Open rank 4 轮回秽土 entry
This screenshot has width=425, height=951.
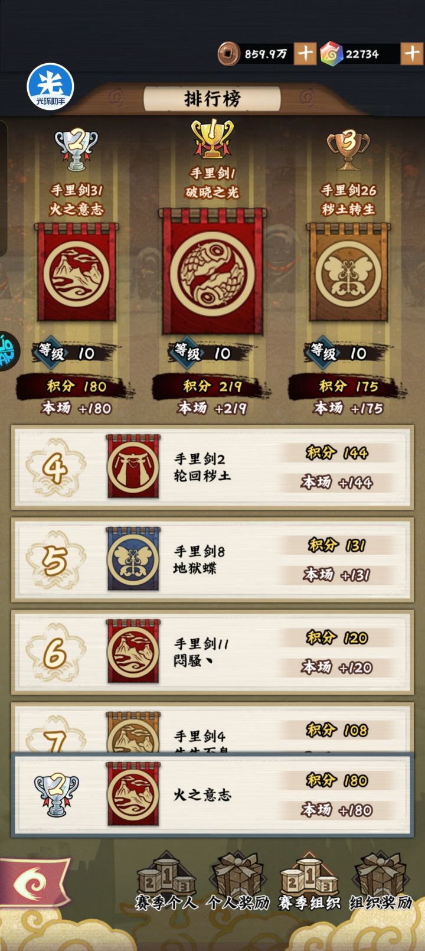pyautogui.click(x=212, y=467)
